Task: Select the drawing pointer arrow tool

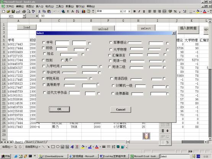Action: click(16, 147)
